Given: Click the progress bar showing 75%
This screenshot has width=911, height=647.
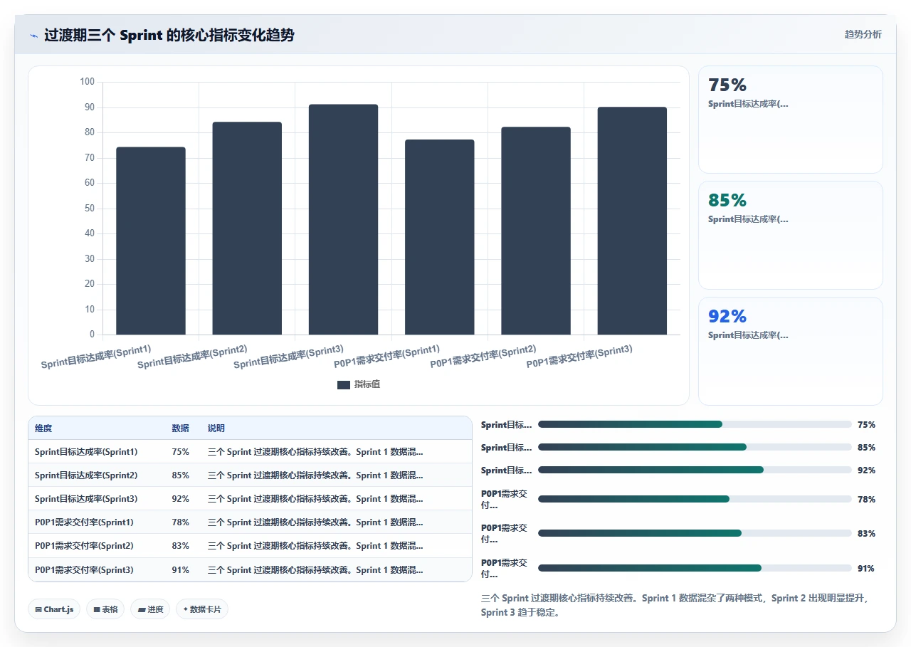Looking at the screenshot, I should [x=695, y=424].
